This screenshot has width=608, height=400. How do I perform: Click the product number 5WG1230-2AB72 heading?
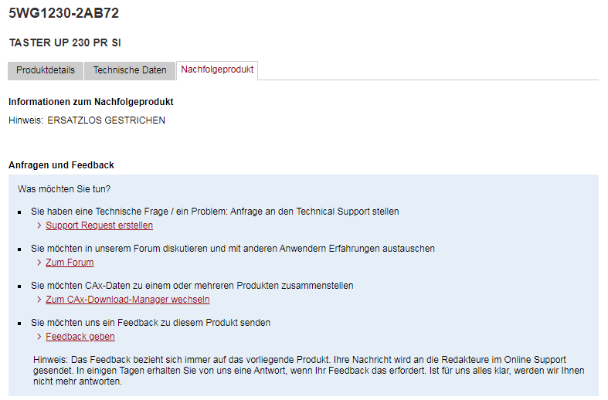64,13
